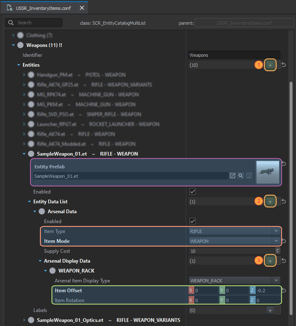Click browse dots button for Entity Prefab
This screenshot has height=326, width=296.
point(249,176)
